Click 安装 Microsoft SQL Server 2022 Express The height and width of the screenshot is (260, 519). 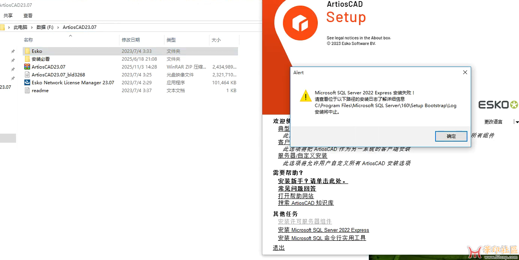[323, 230]
